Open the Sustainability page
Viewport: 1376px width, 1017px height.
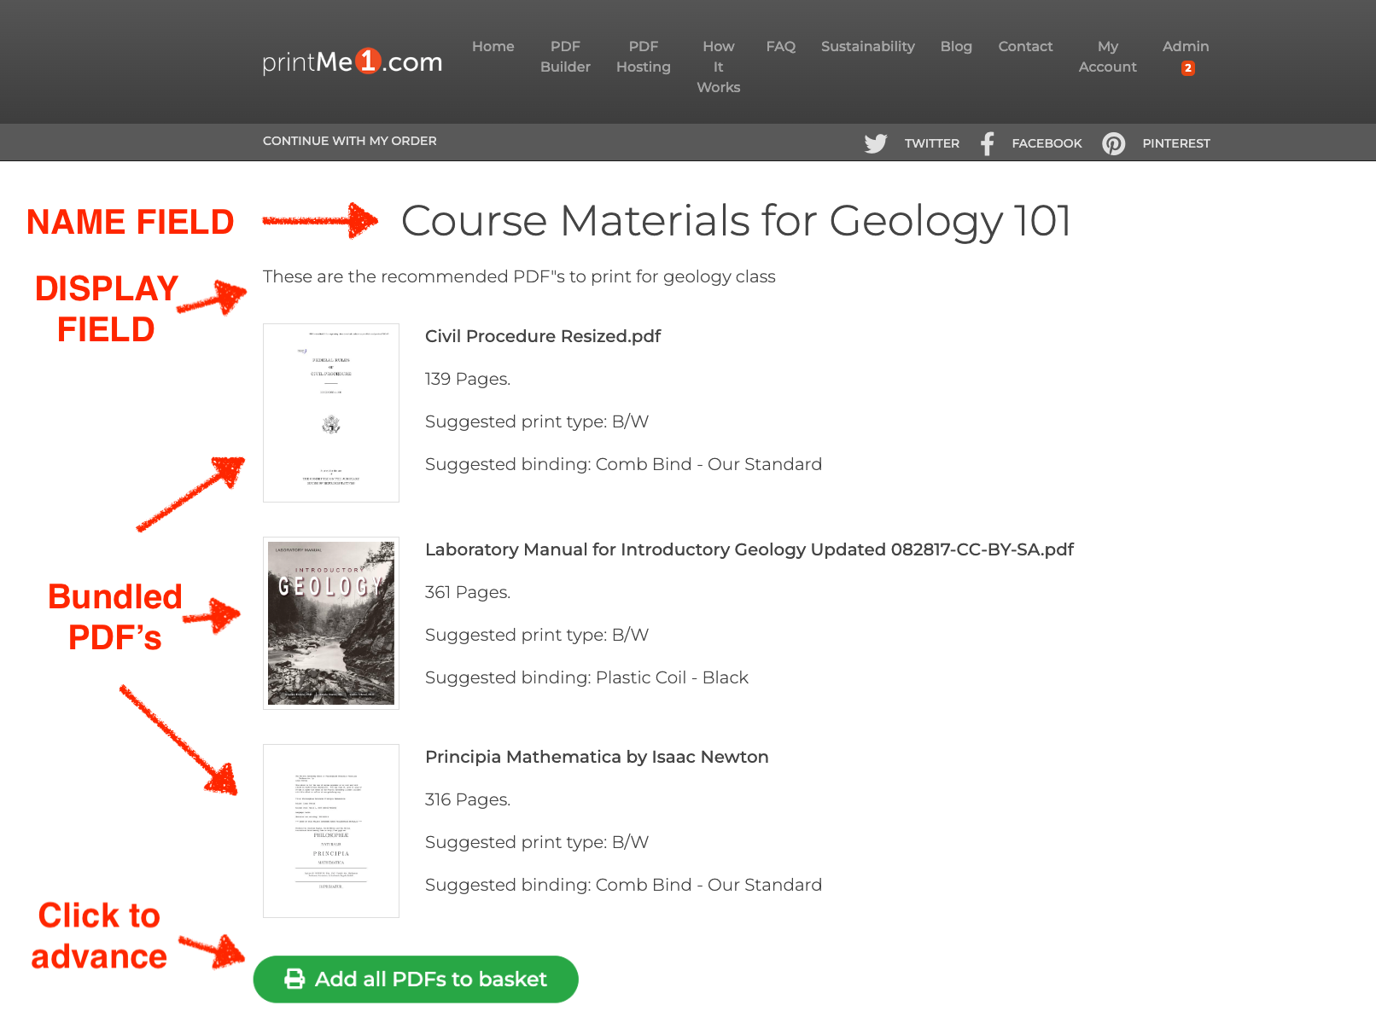click(868, 46)
